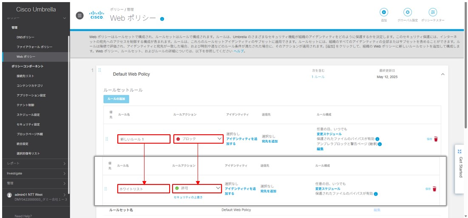Click 変更スケジュール in ホワイトリスト row
468x218 pixels.
tap(328, 189)
